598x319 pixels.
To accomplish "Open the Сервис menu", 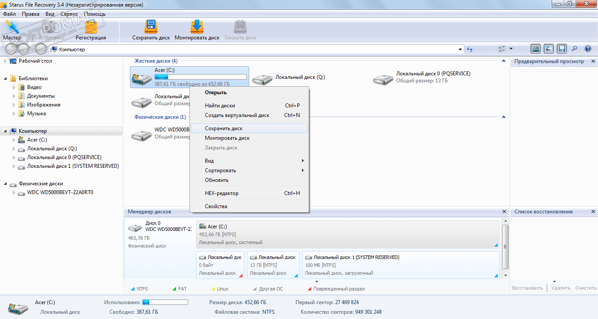I will 70,14.
